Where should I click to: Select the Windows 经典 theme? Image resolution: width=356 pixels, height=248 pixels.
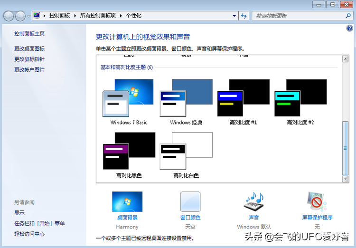186,102
